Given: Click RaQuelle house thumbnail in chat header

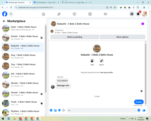Looking at the screenshot, I should point(53,24).
